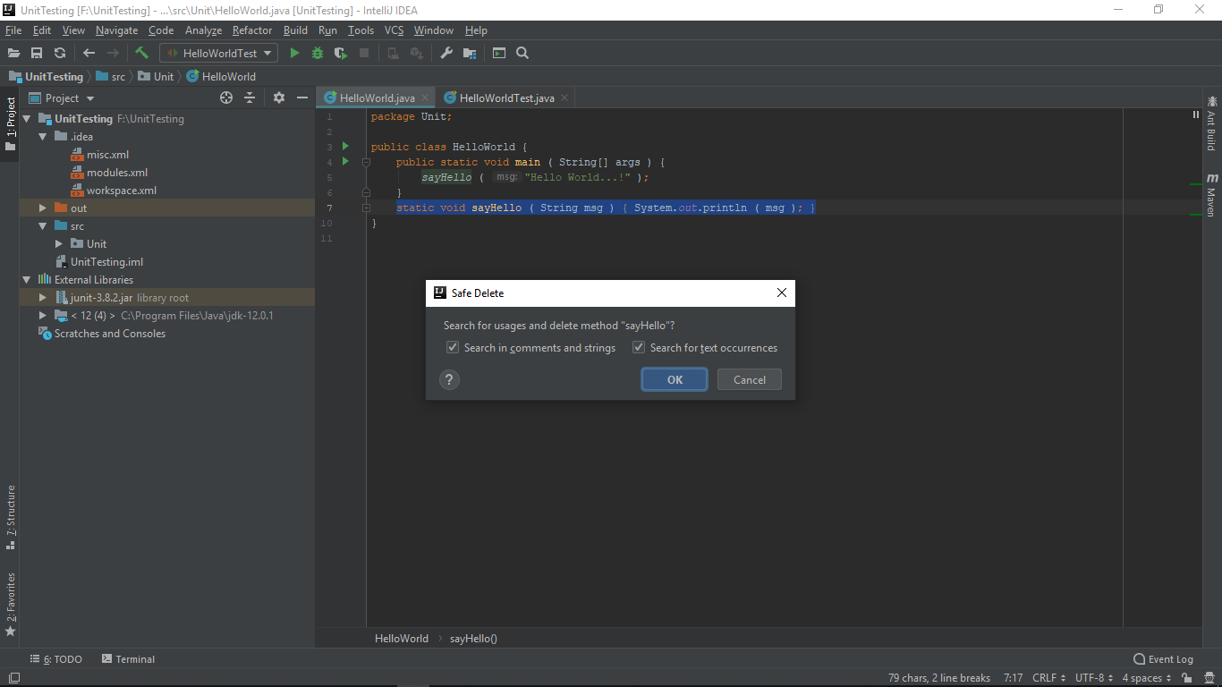1222x687 pixels.
Task: Switch to HelloWorldTest.java tab
Action: tap(506, 98)
